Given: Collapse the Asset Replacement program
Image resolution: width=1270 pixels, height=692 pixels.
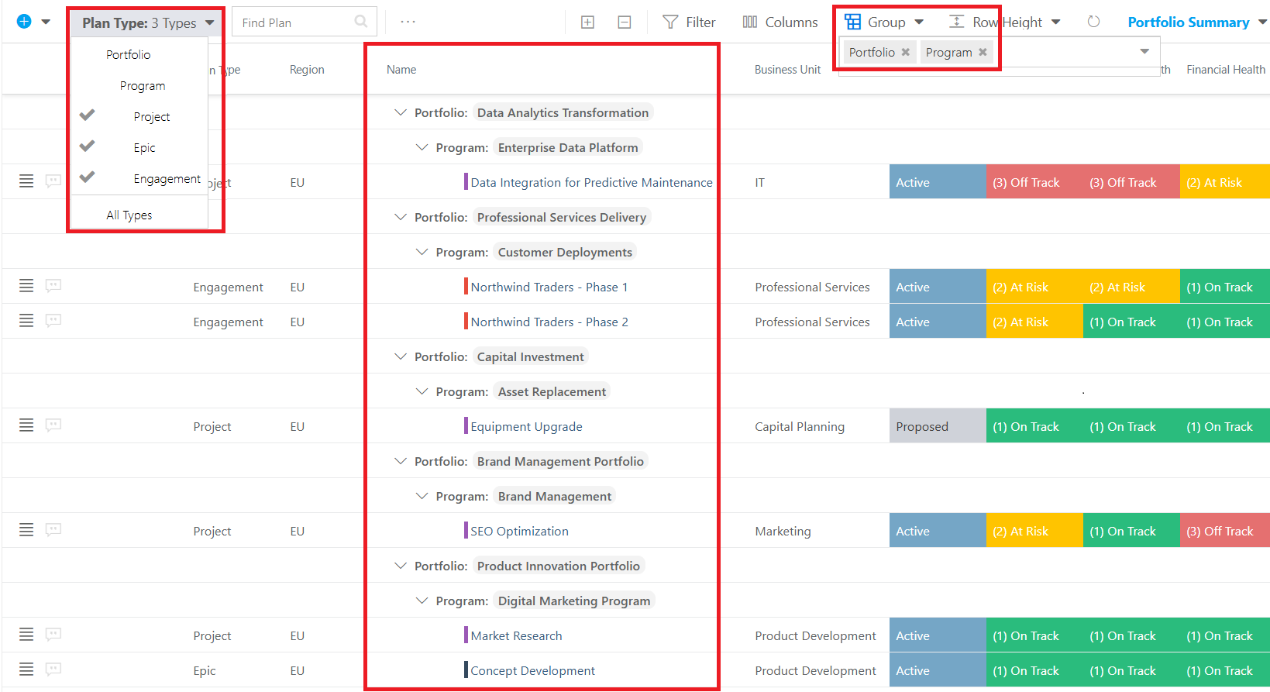Looking at the screenshot, I should (x=422, y=391).
